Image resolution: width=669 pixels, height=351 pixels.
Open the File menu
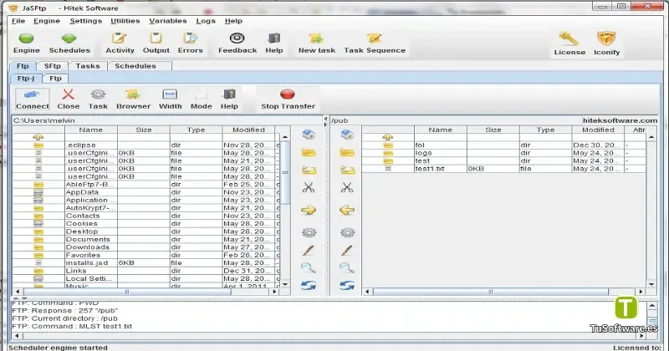pyautogui.click(x=18, y=21)
